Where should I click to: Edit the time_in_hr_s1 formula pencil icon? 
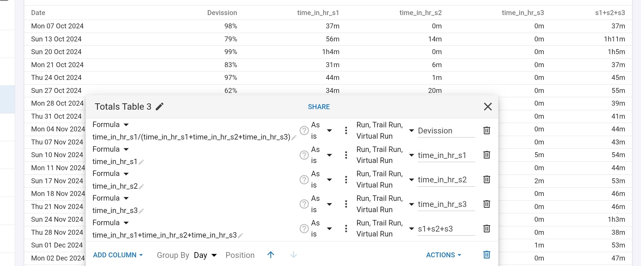click(141, 162)
